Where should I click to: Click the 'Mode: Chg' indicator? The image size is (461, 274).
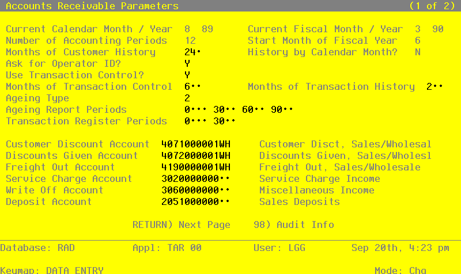coord(400,270)
